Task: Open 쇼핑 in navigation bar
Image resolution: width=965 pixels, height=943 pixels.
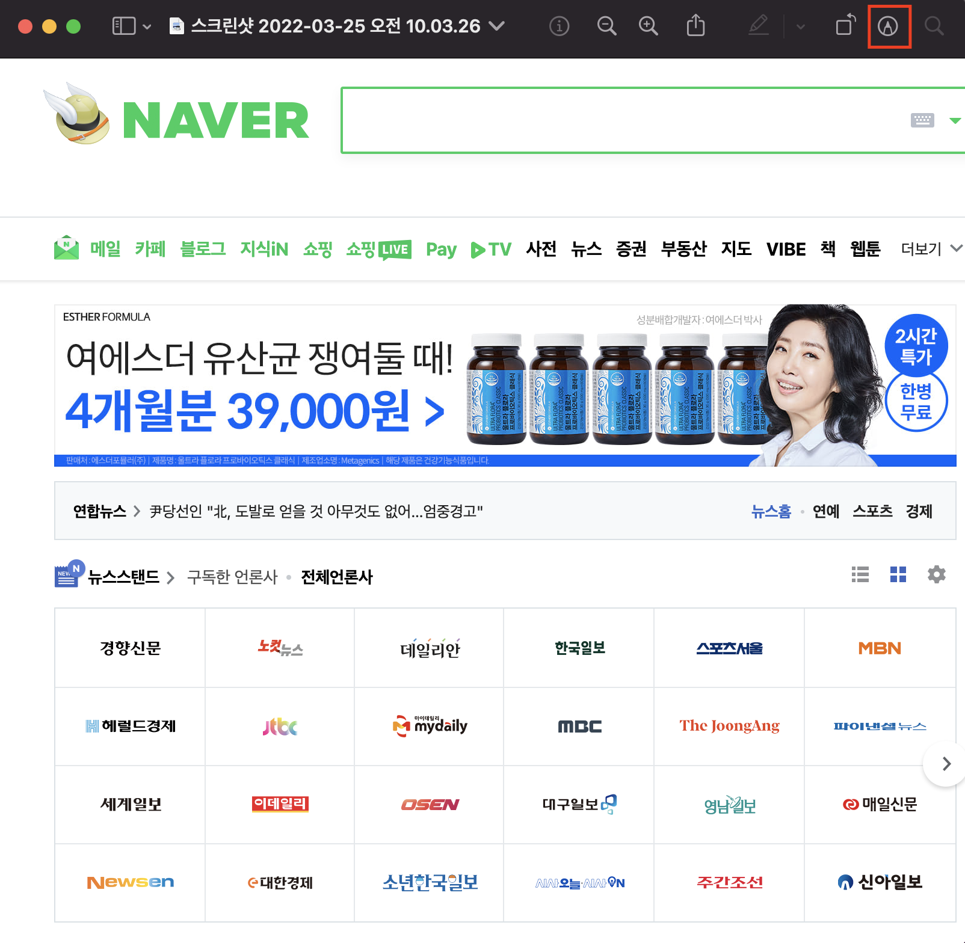Action: click(318, 248)
